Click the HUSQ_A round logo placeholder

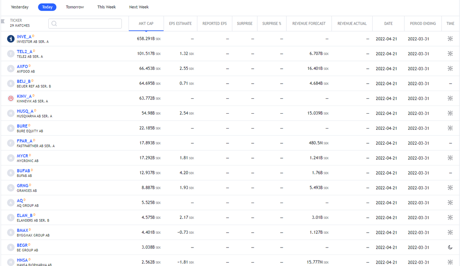click(11, 113)
